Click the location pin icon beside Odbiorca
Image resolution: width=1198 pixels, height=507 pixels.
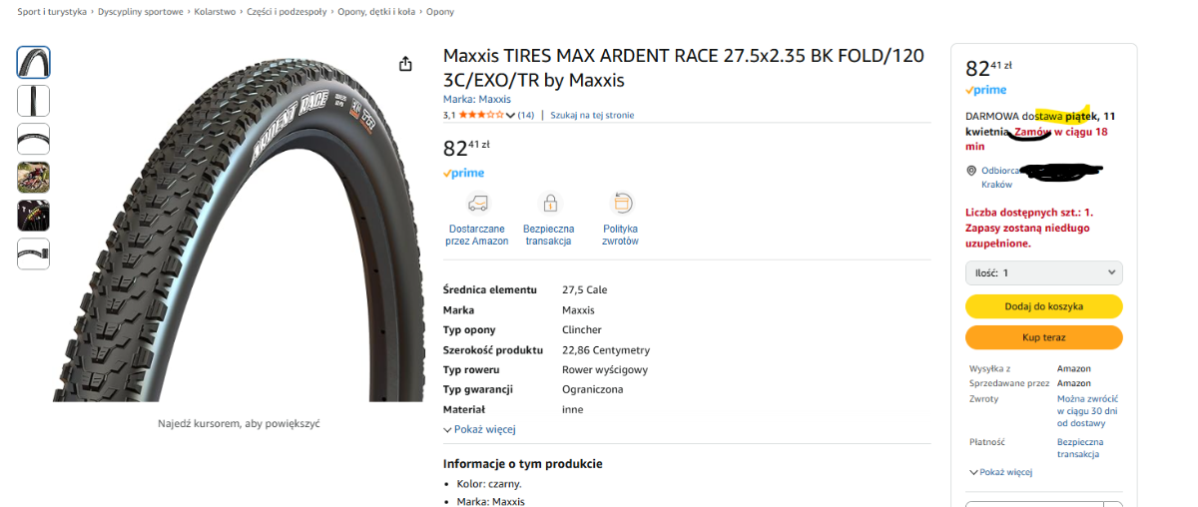971,171
